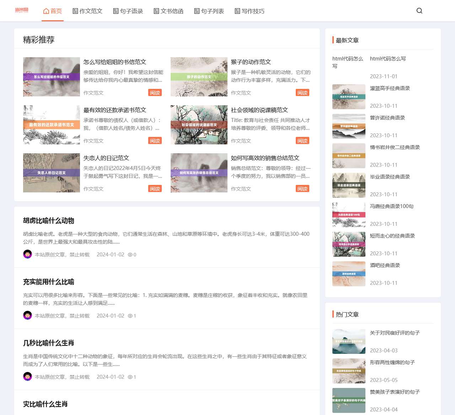Open article title 如何写高效的销售总结范文
The image size is (455, 415).
[x=265, y=158]
